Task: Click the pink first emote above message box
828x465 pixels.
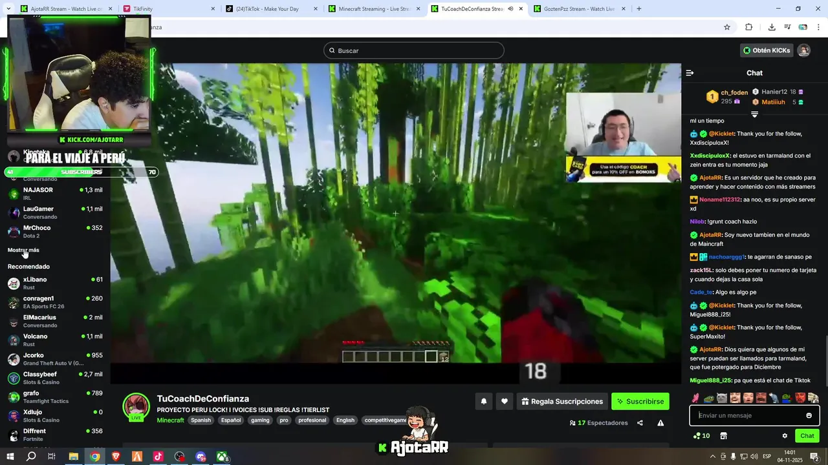Action: (695, 398)
